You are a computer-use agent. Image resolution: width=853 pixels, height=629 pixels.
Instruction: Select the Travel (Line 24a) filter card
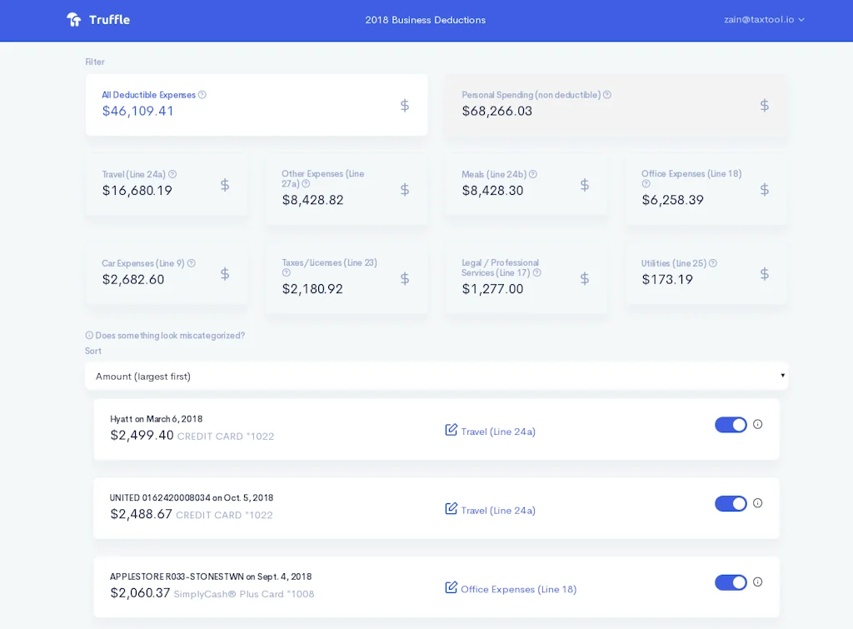tap(167, 185)
